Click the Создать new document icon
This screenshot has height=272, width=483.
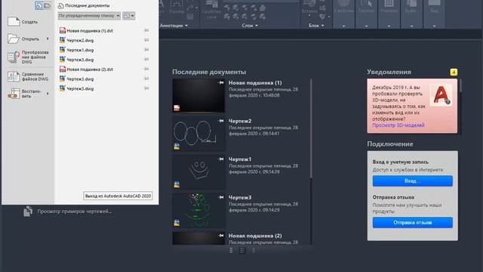14,22
